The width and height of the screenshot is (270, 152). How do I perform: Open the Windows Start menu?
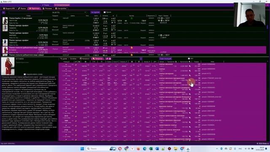[82, 149]
